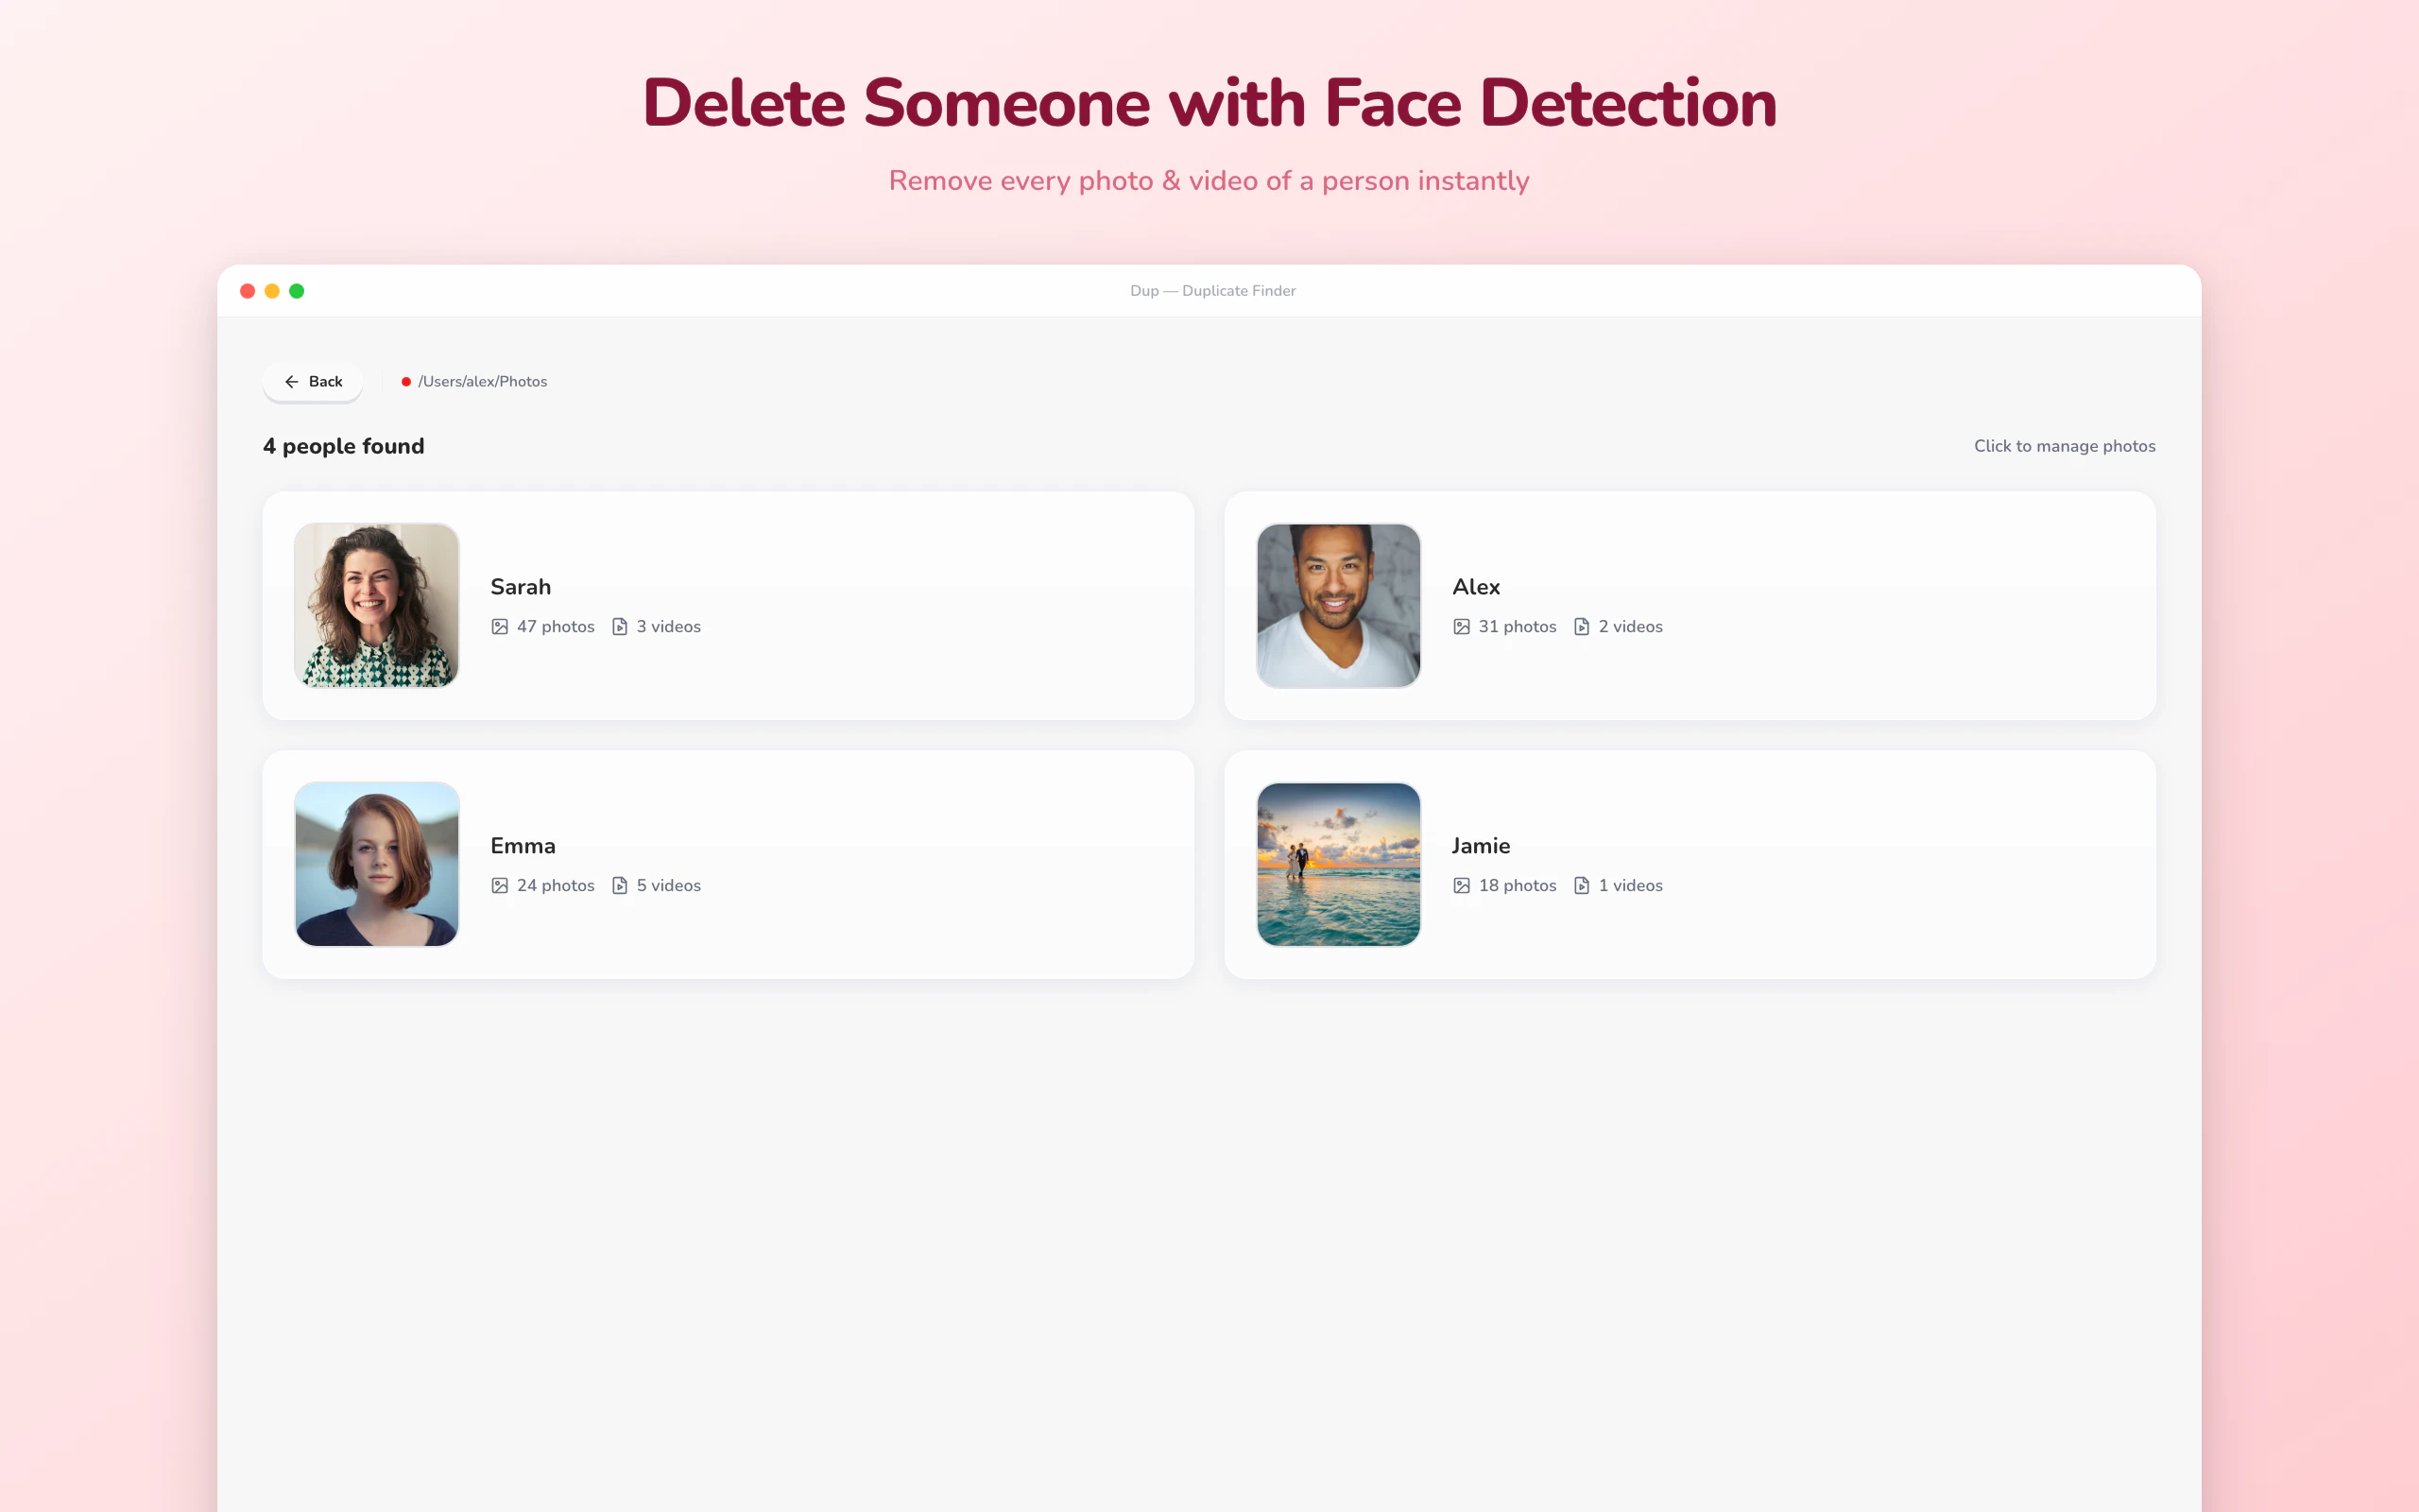Click the red status dot before the path
The height and width of the screenshot is (1512, 2419).
[x=405, y=382]
